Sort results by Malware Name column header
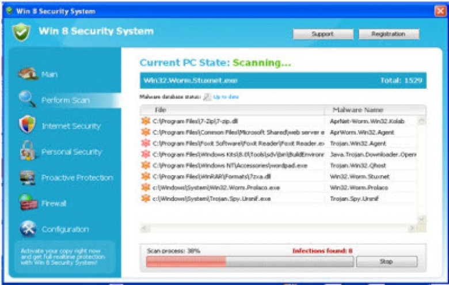449x285 pixels. (x=375, y=110)
